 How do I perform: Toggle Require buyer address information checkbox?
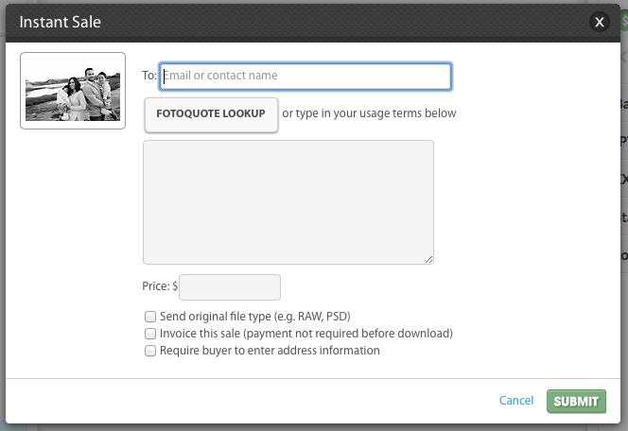(150, 351)
